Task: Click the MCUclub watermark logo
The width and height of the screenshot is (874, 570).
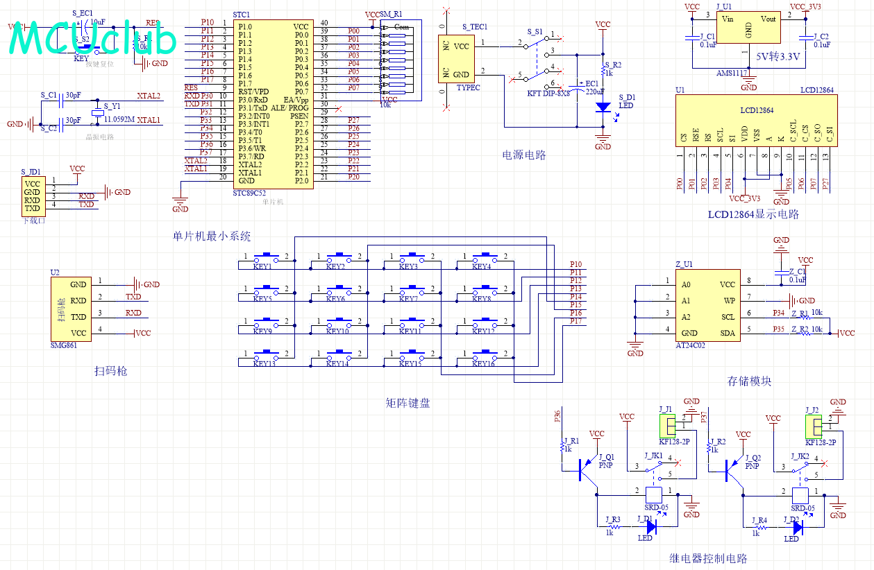Action: 93,38
